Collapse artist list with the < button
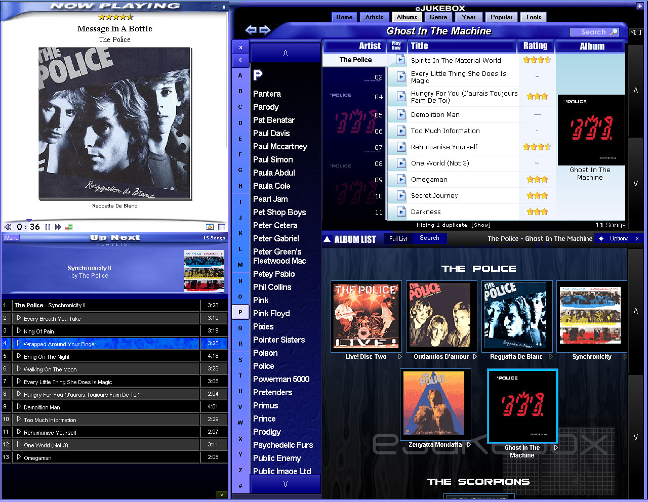The image size is (648, 502). (x=240, y=60)
